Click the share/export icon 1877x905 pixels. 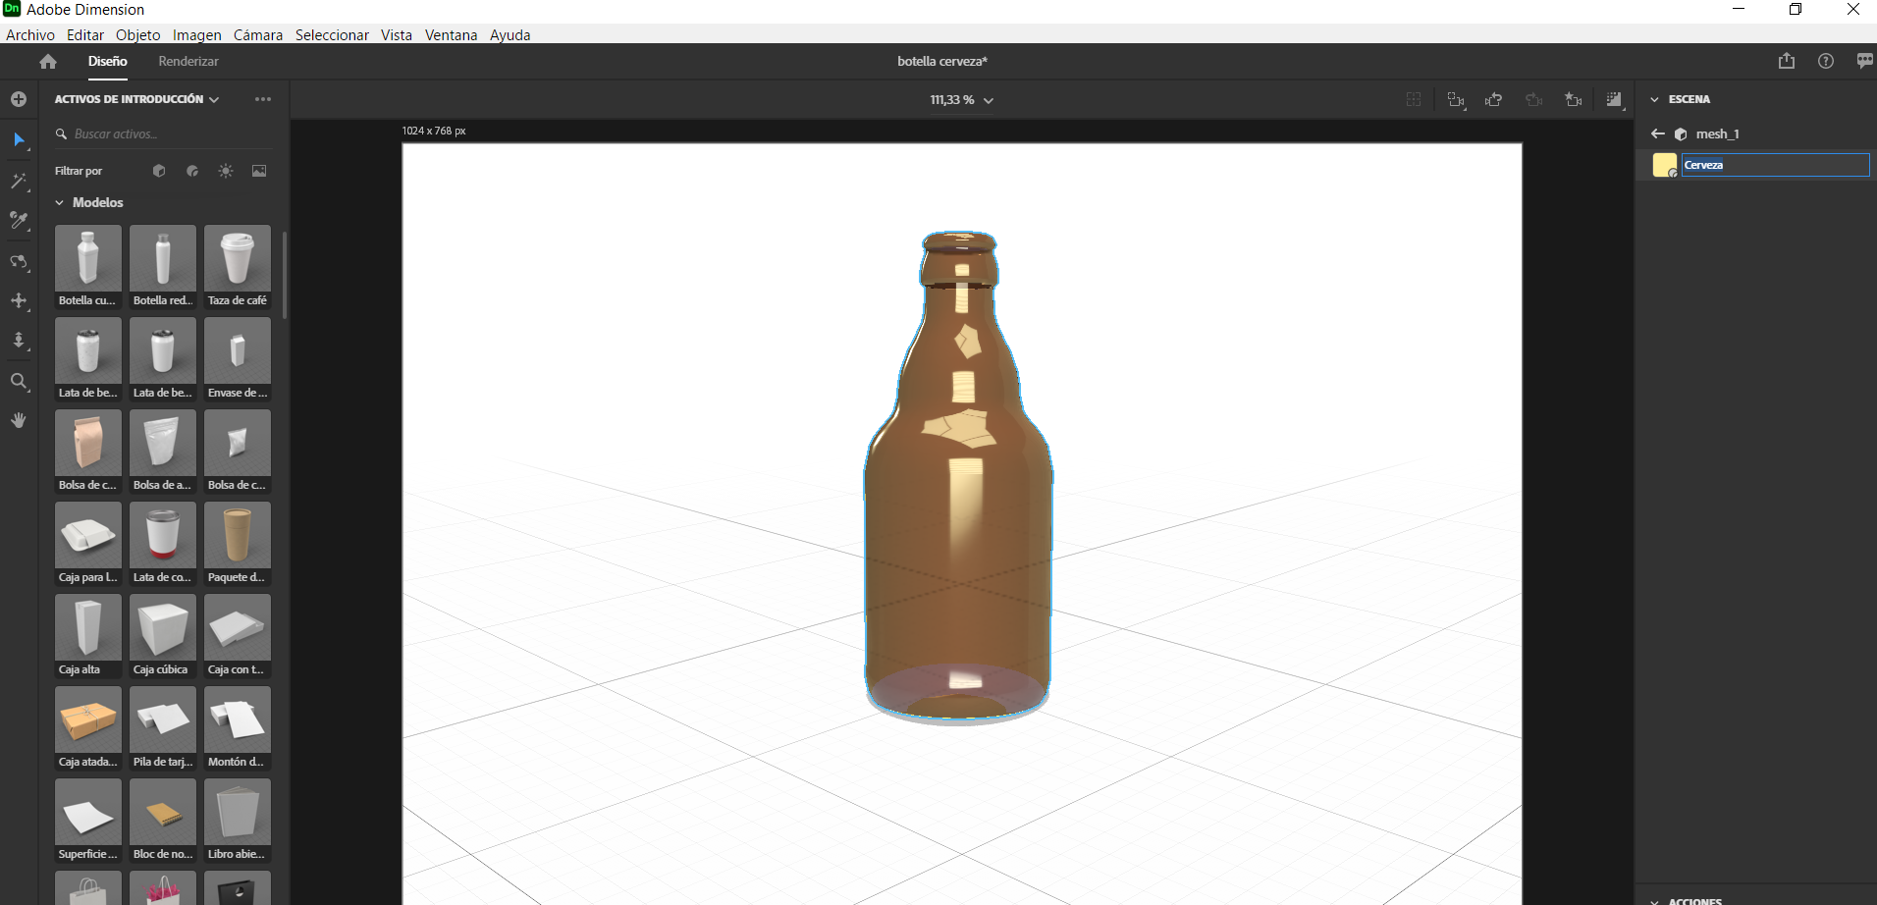click(x=1786, y=61)
